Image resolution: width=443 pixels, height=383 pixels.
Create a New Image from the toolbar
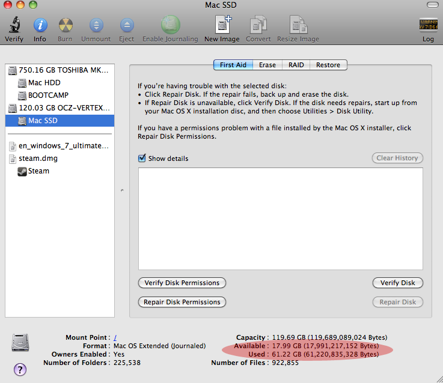point(222,25)
